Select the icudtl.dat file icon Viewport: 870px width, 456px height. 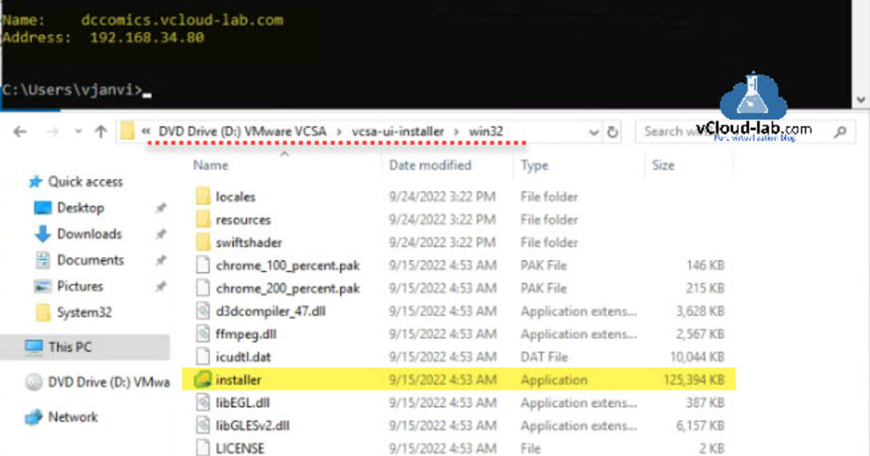tap(202, 357)
